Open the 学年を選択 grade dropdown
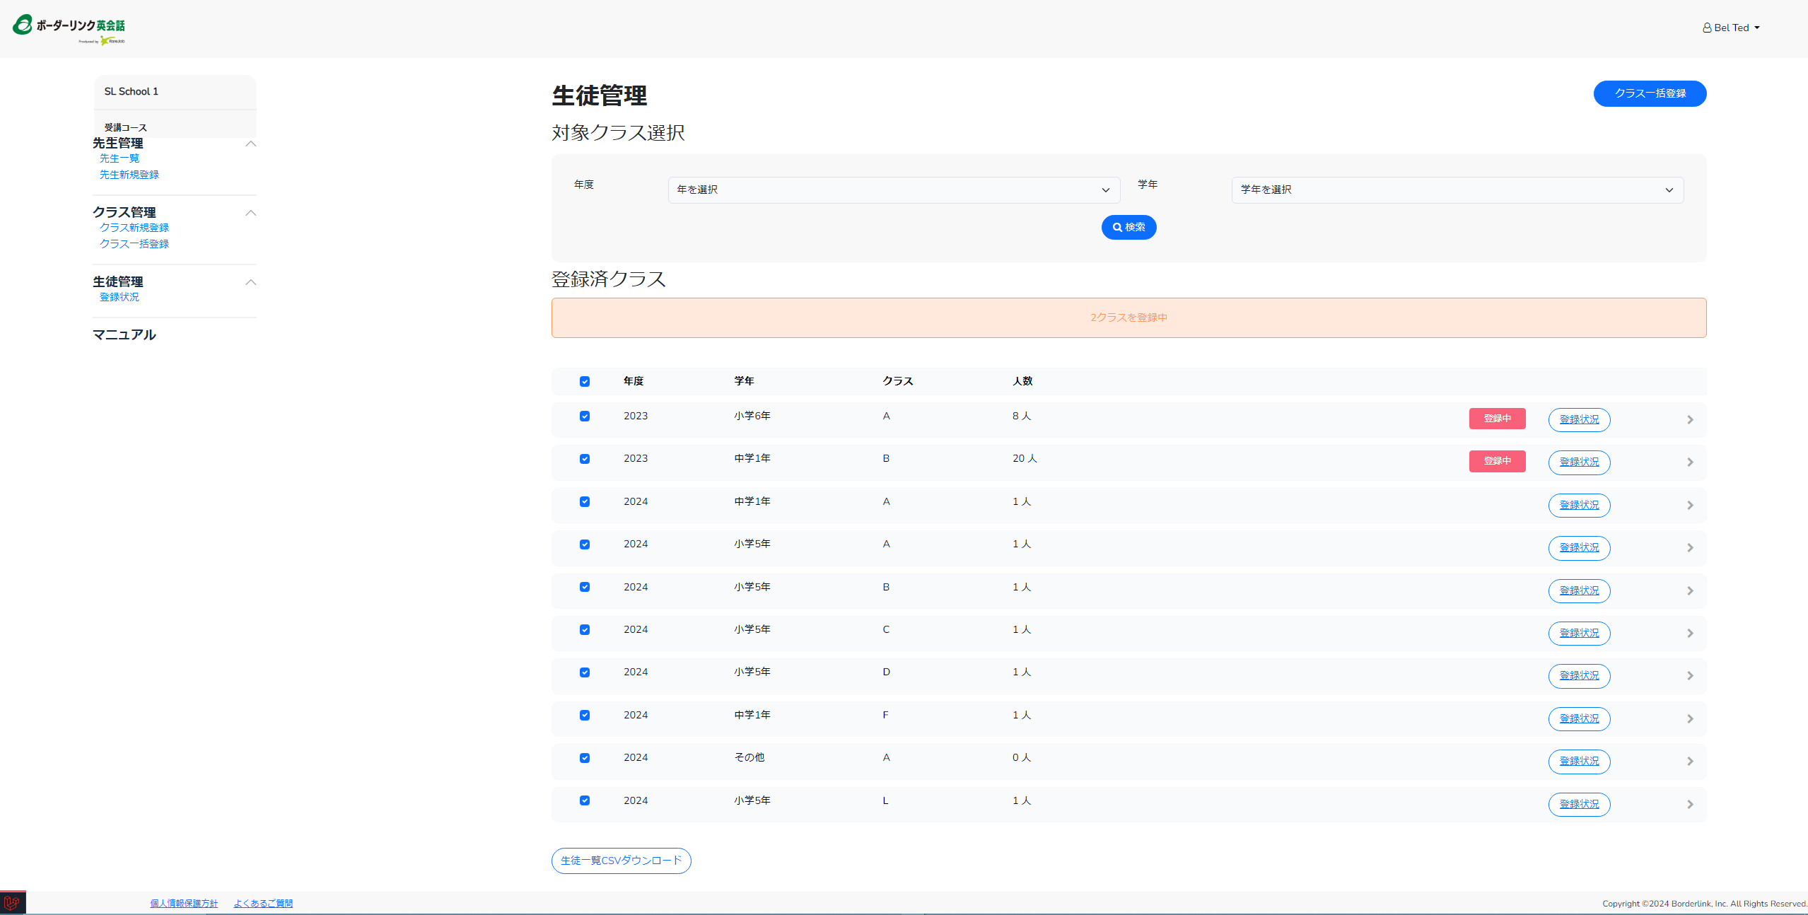Viewport: 1808px width, 915px height. pyautogui.click(x=1457, y=190)
